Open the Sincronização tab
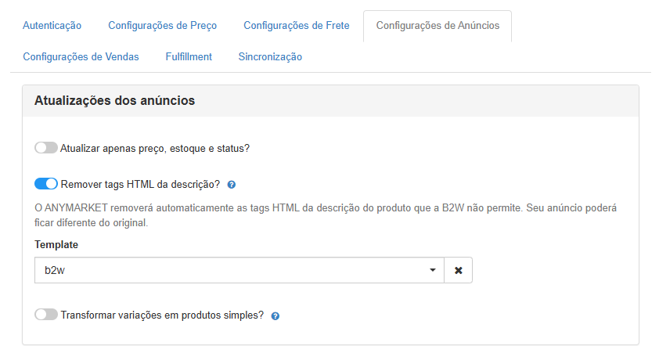The height and width of the screenshot is (346, 659). point(270,57)
